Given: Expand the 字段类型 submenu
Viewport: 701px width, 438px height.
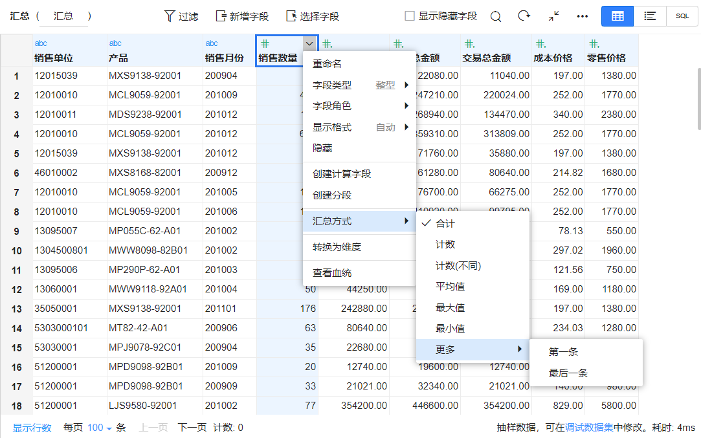Looking at the screenshot, I should [359, 85].
